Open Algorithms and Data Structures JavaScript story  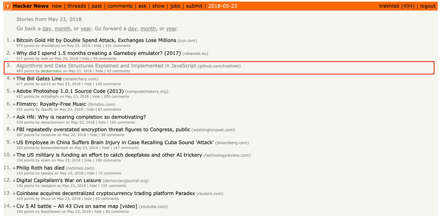tap(106, 66)
